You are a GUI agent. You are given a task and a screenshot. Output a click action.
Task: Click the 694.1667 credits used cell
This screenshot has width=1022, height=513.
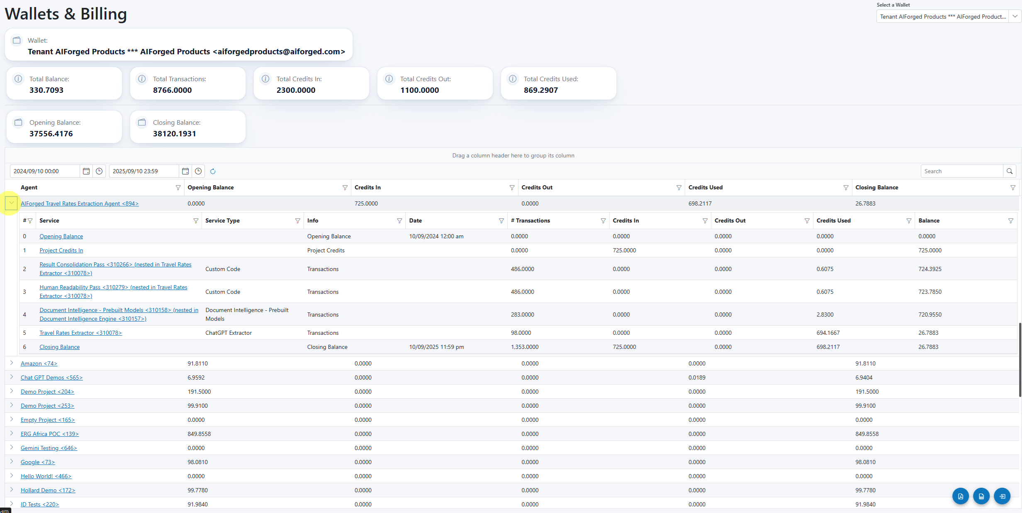[x=828, y=333]
